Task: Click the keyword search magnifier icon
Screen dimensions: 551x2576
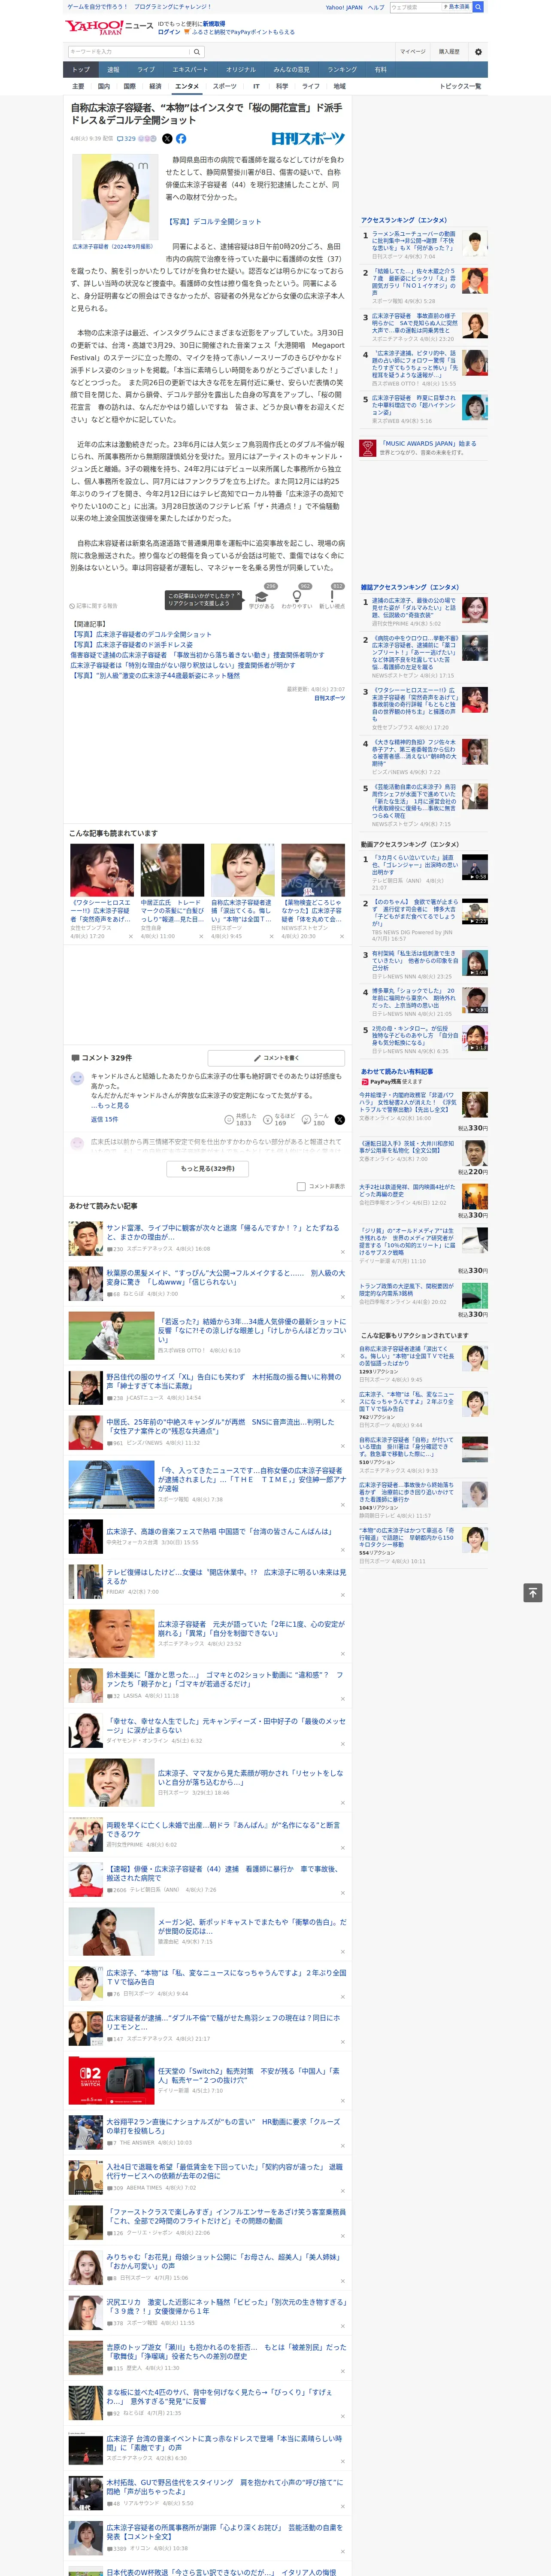Action: (x=197, y=52)
